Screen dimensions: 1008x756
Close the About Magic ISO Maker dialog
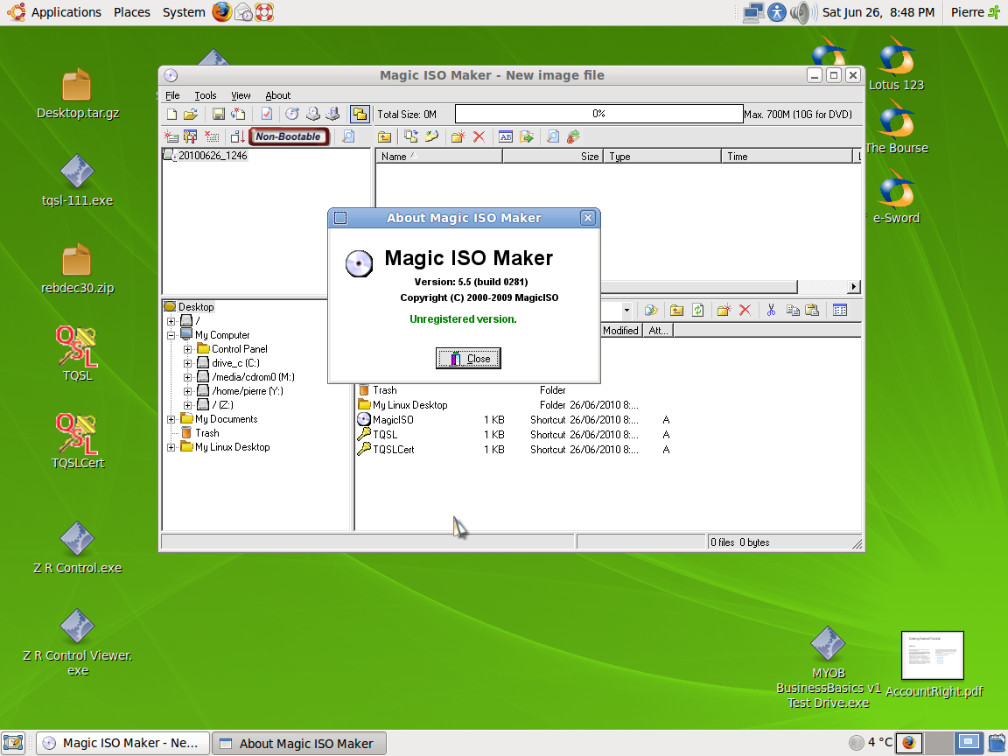[468, 358]
